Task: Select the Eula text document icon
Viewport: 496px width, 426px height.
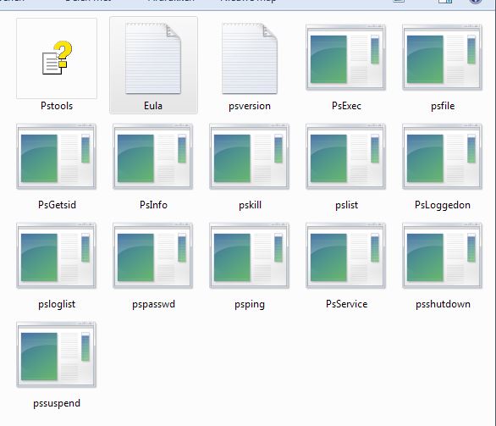Action: coord(153,58)
